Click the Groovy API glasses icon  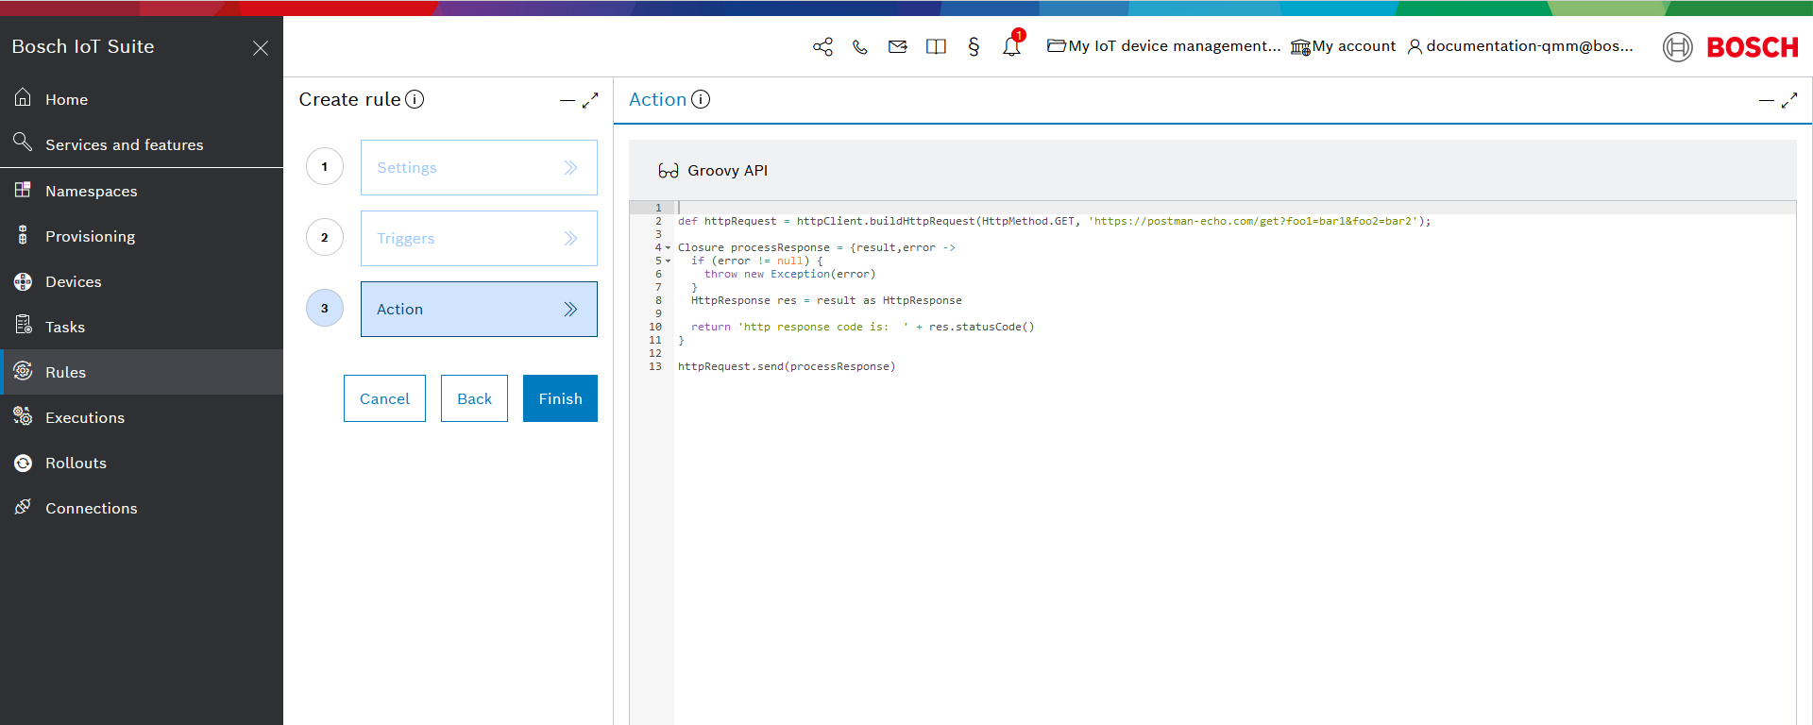pos(669,171)
